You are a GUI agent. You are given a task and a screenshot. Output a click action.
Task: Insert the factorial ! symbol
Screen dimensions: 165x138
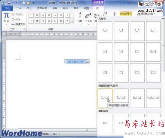[x=31, y=21]
